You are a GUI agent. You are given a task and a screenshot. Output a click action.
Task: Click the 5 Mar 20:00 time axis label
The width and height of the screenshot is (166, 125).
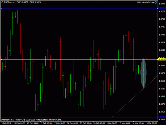pyautogui.click(x=152, y=123)
